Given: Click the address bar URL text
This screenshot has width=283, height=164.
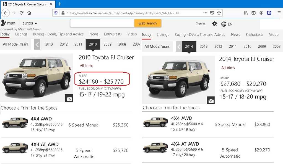Looking at the screenshot, I should pyautogui.click(x=123, y=13).
